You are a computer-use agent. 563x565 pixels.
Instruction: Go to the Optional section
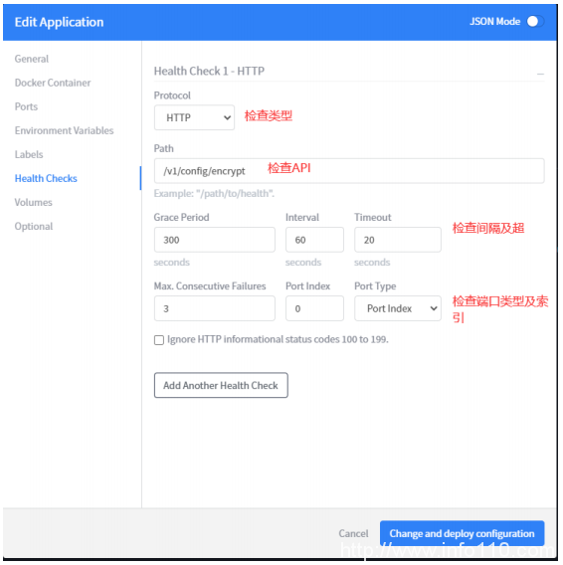[34, 226]
